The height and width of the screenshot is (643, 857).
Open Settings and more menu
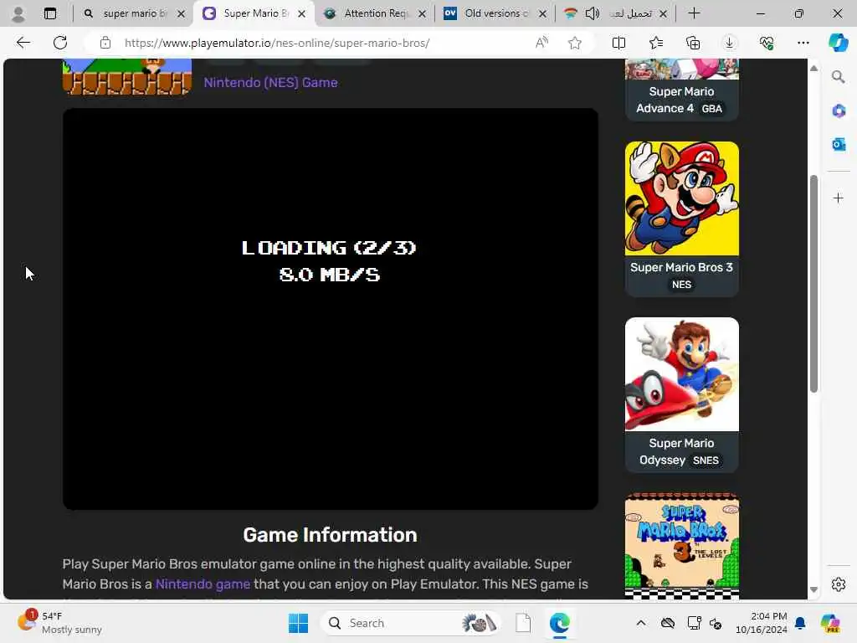coord(803,43)
